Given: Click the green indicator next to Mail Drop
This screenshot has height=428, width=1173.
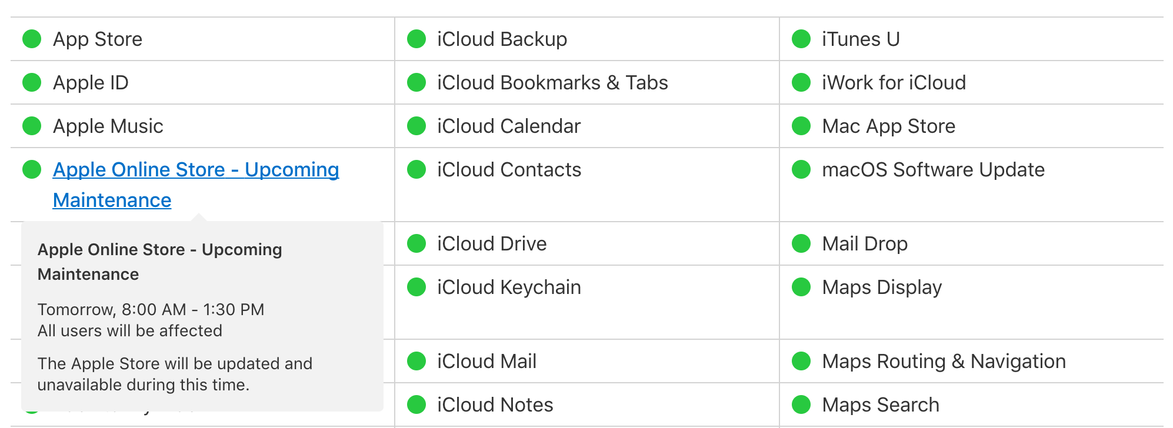Looking at the screenshot, I should [801, 243].
